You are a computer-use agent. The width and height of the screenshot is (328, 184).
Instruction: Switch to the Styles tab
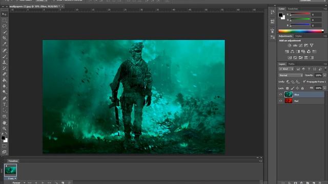pos(298,36)
